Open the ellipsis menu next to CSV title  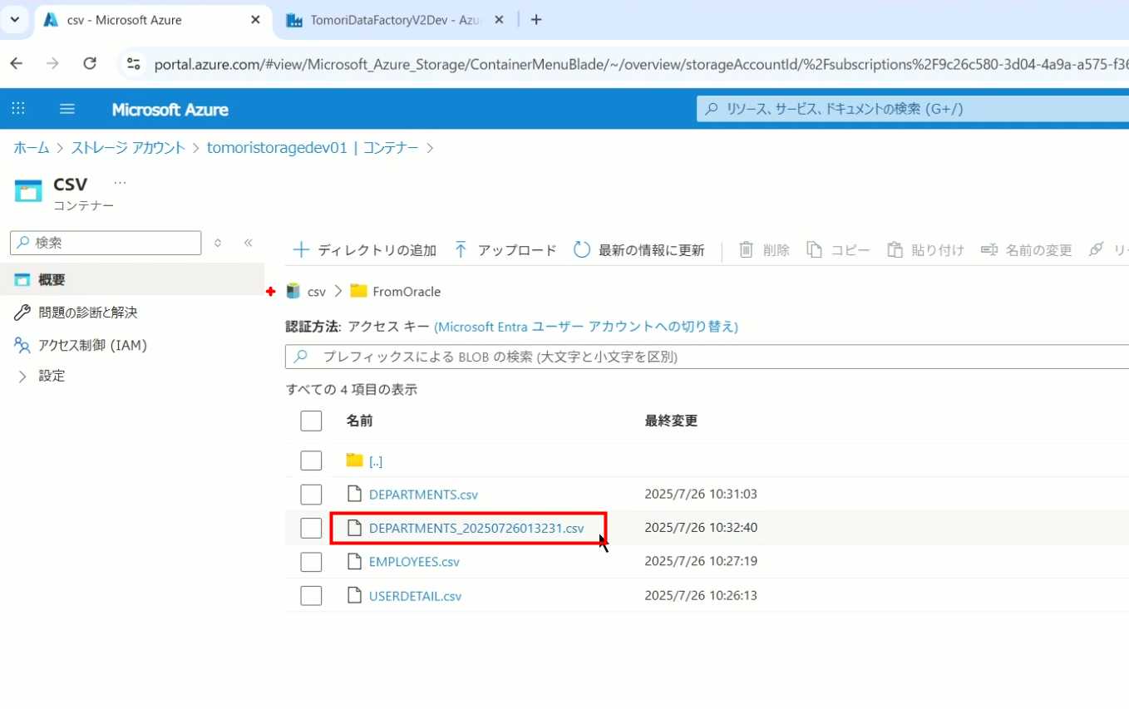point(120,183)
